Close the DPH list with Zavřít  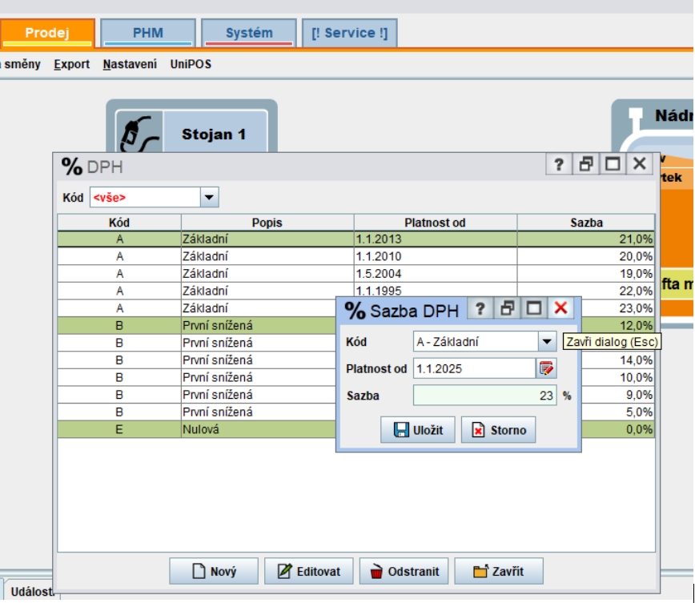498,572
